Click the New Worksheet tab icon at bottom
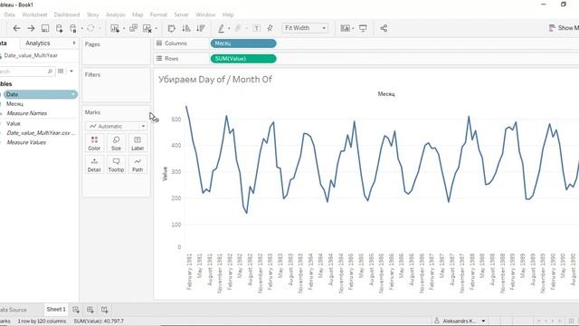 [76, 310]
